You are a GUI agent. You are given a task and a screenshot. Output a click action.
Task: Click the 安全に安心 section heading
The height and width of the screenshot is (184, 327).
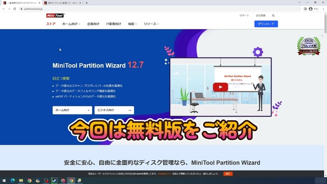162,163
